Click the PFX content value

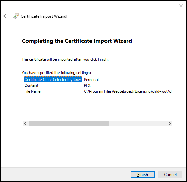point(87,85)
